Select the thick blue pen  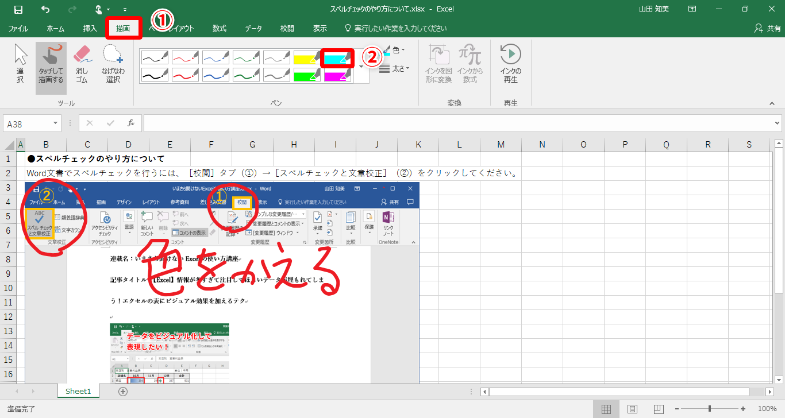tap(216, 75)
